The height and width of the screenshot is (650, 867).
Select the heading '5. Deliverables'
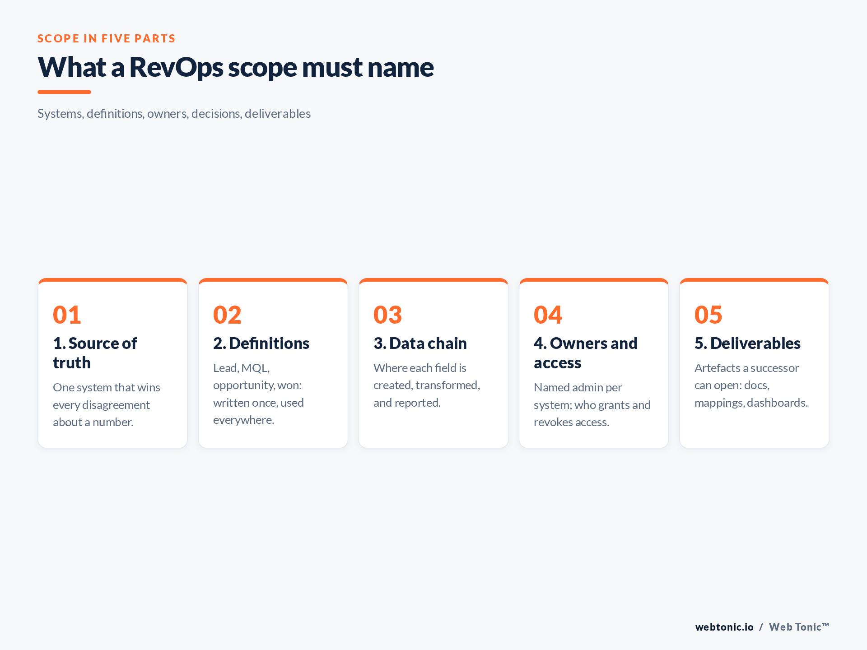click(747, 344)
